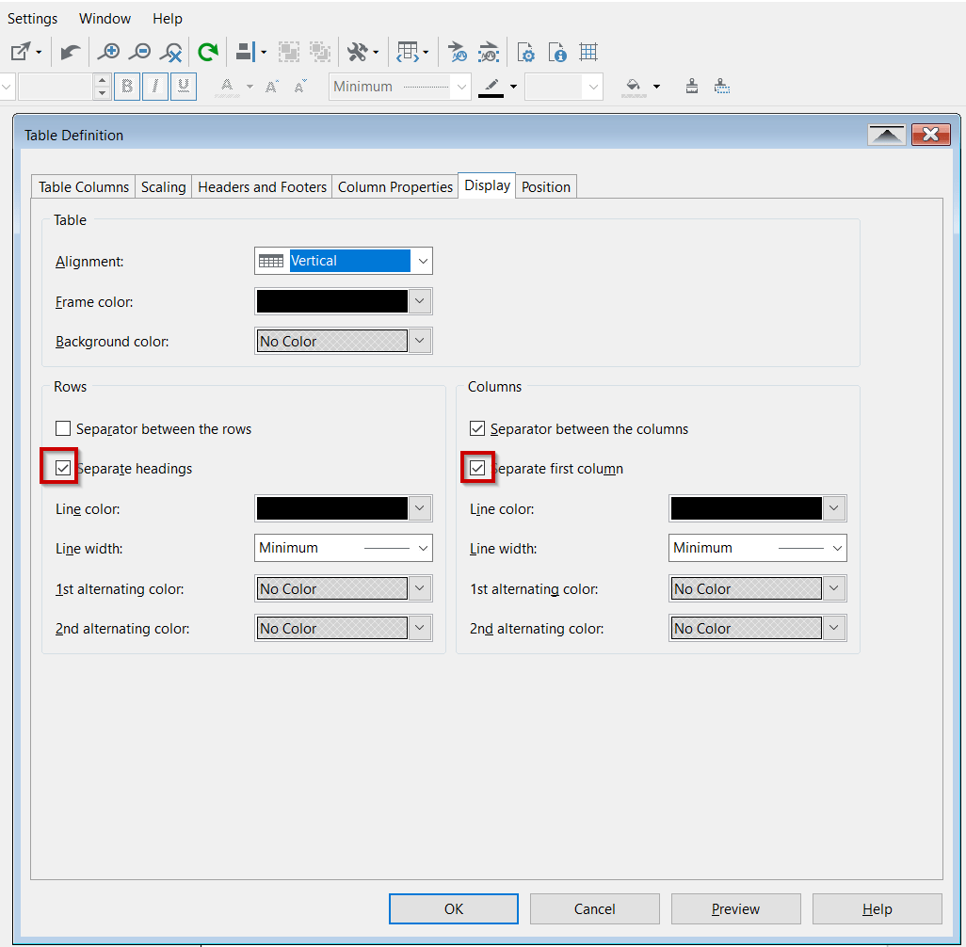Screen dimensions: 966x947
Task: Uncheck Separate first column checkbox
Action: (476, 468)
